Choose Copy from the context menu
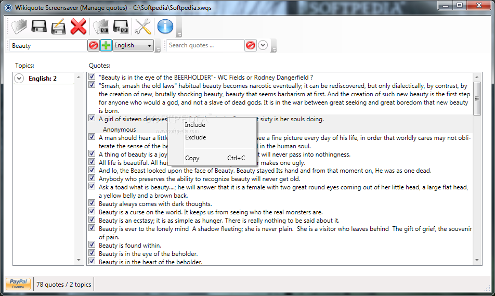 tap(212, 158)
